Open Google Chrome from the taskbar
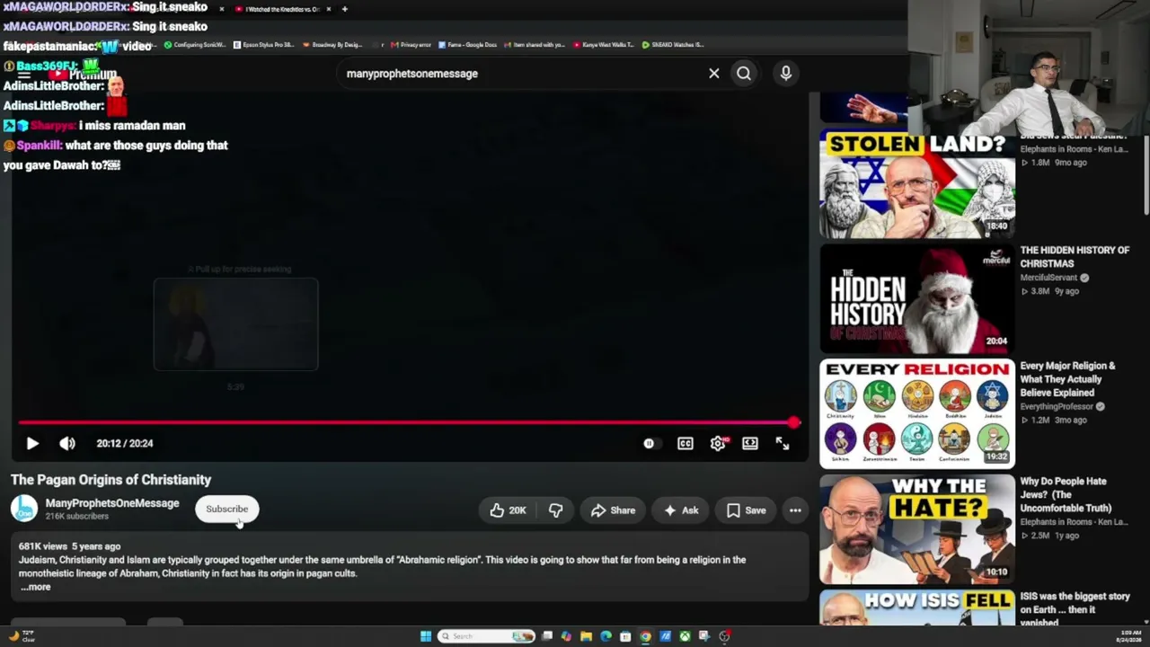The width and height of the screenshot is (1150, 647). click(645, 636)
